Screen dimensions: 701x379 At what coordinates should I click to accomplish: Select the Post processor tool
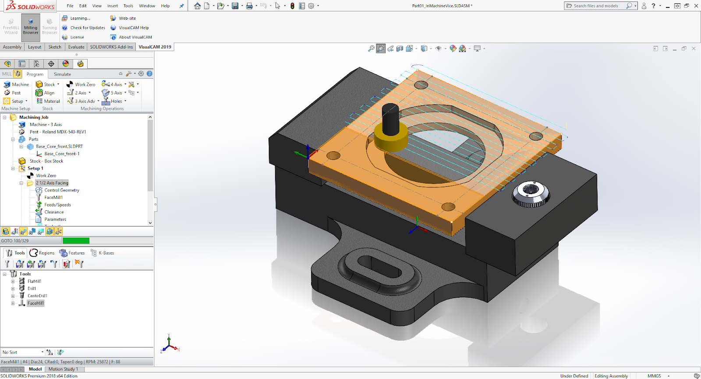(x=12, y=93)
